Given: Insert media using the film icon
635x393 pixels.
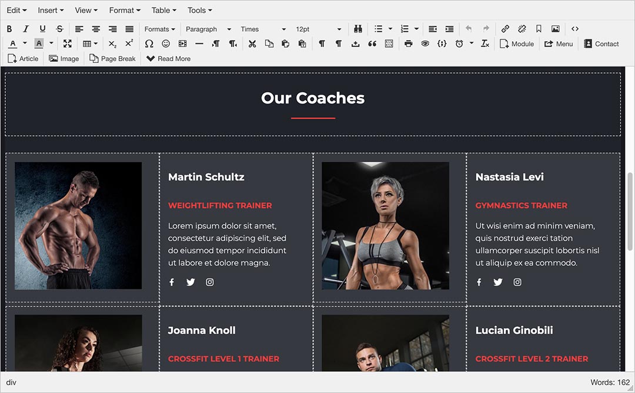Looking at the screenshot, I should (x=183, y=44).
